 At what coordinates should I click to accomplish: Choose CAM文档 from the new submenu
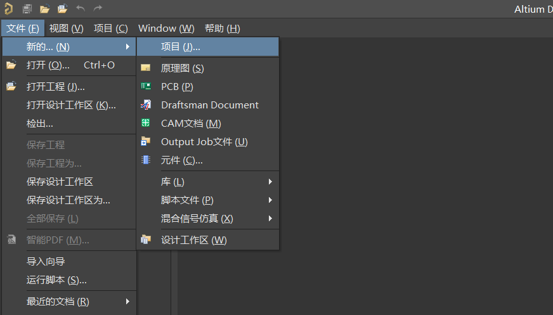click(x=190, y=124)
